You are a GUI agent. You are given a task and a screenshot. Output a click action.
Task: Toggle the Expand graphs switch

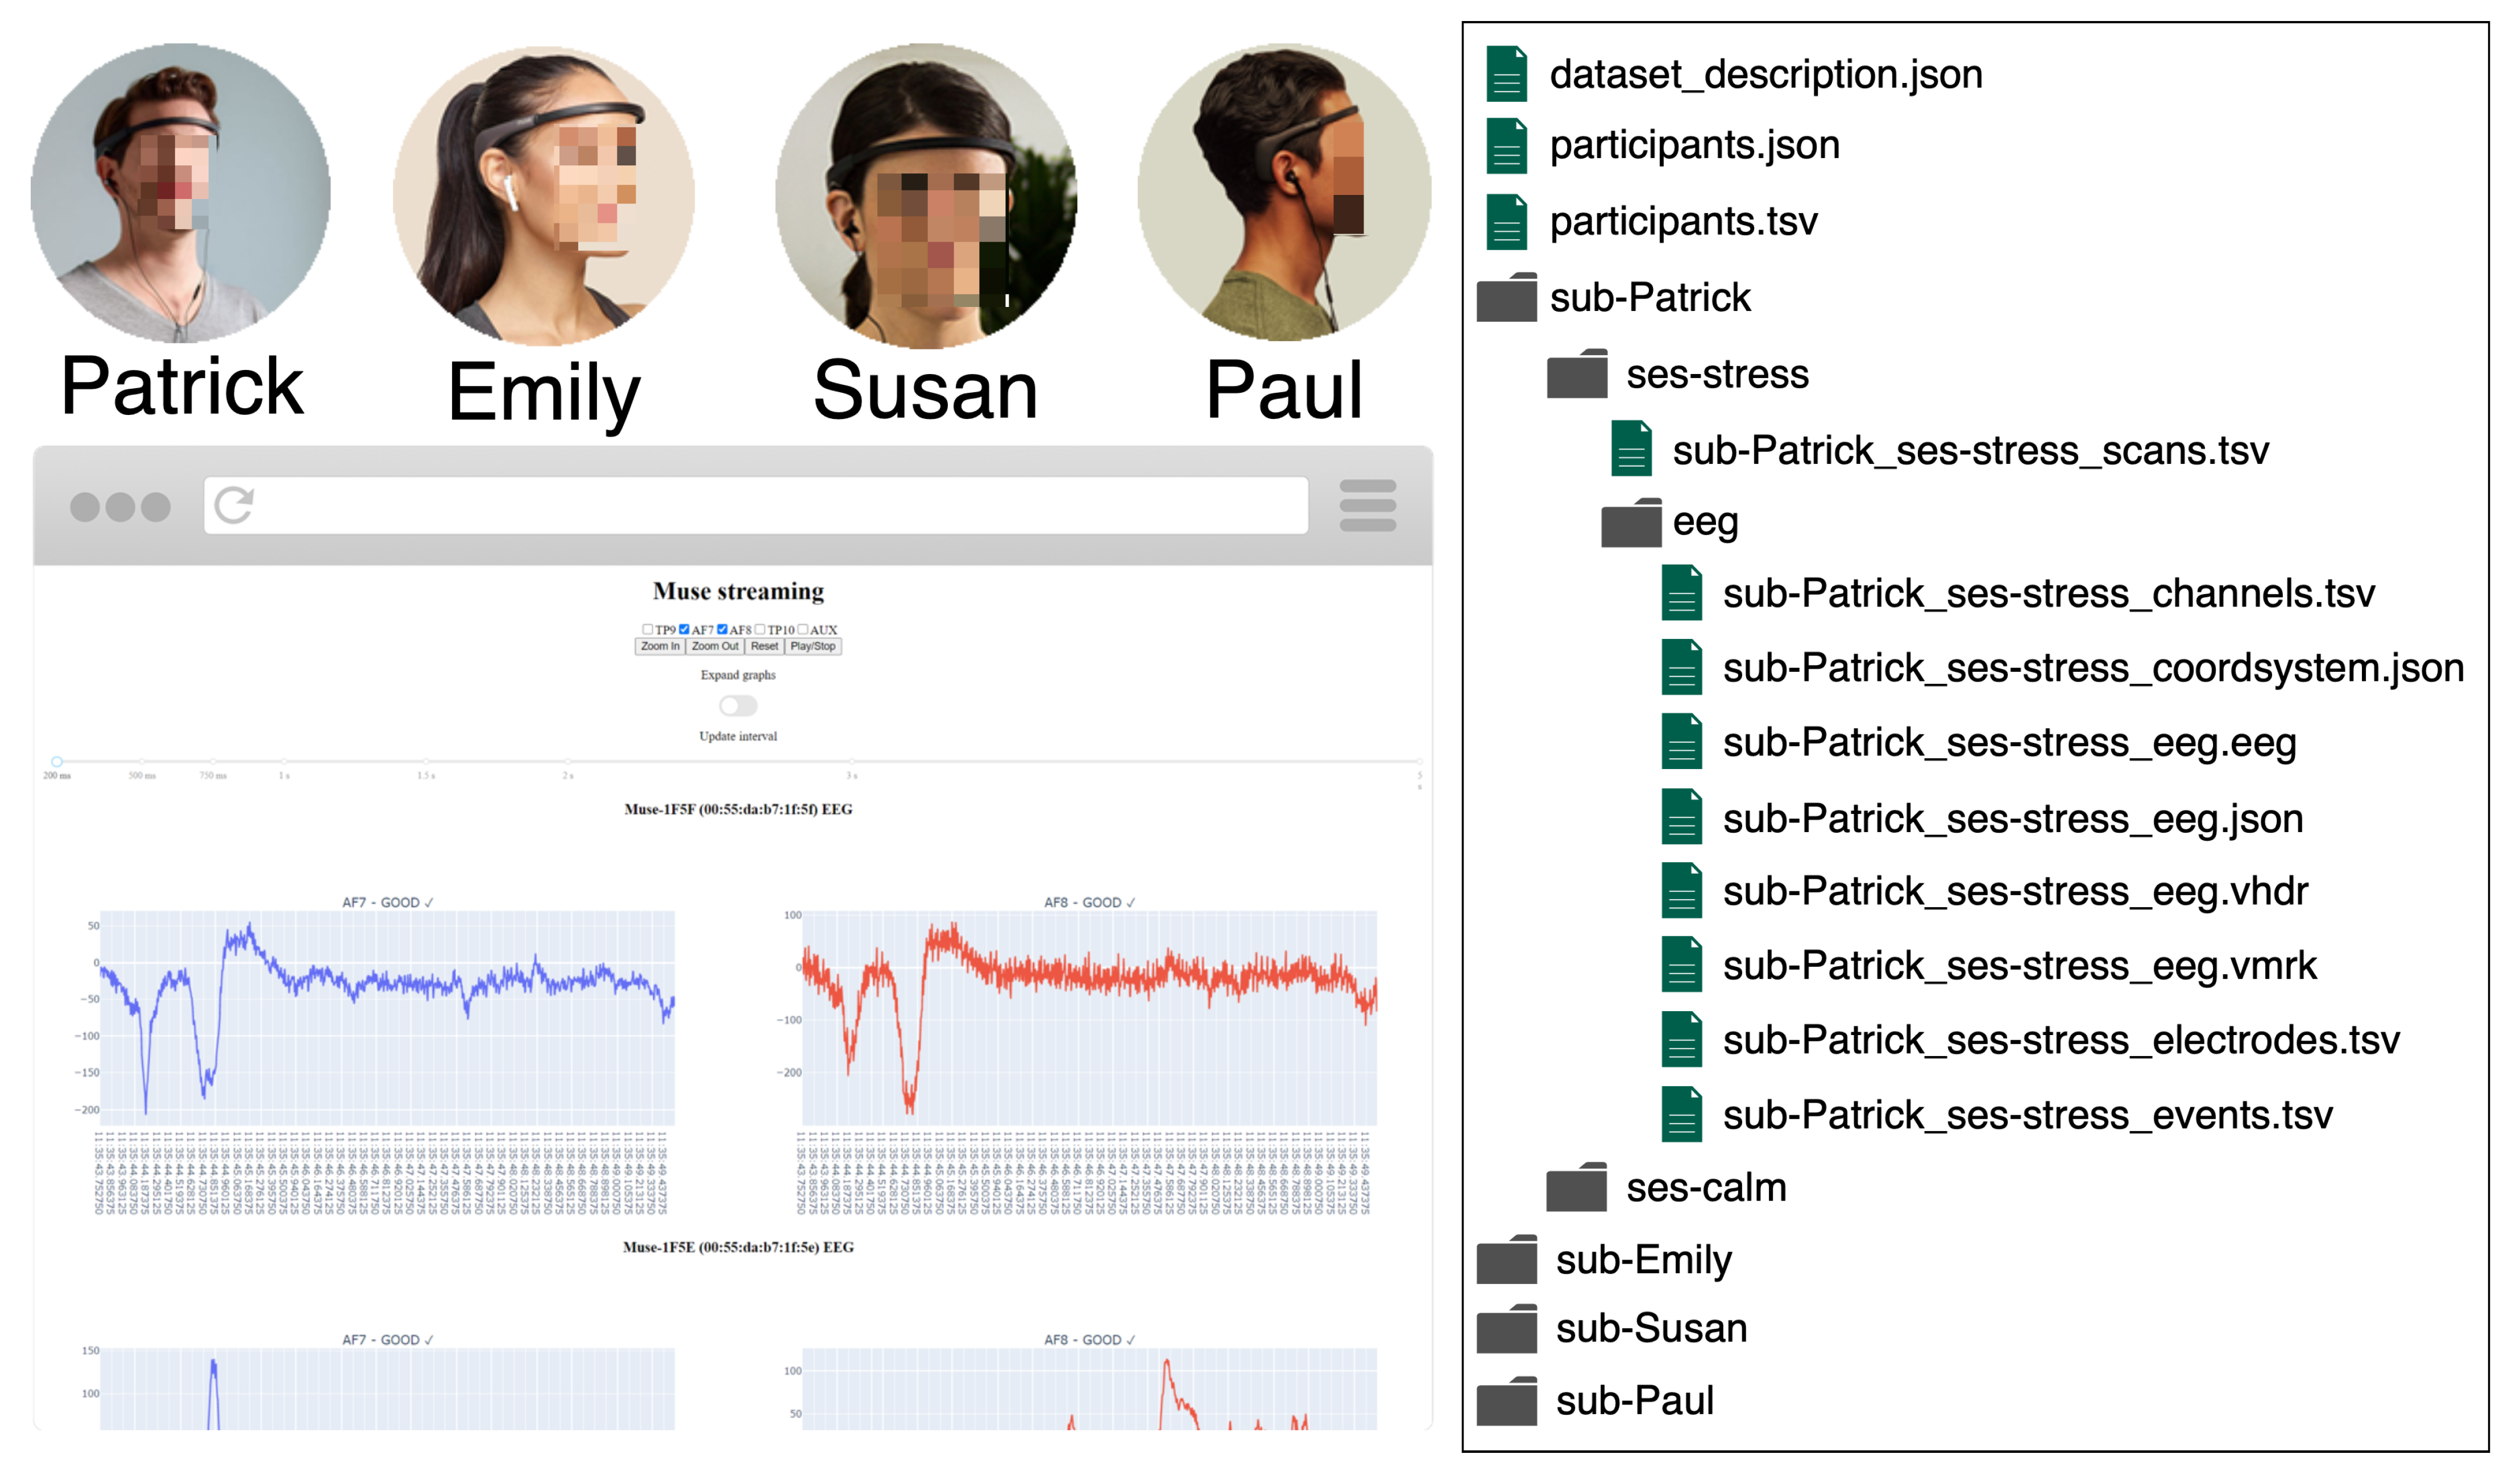(738, 706)
